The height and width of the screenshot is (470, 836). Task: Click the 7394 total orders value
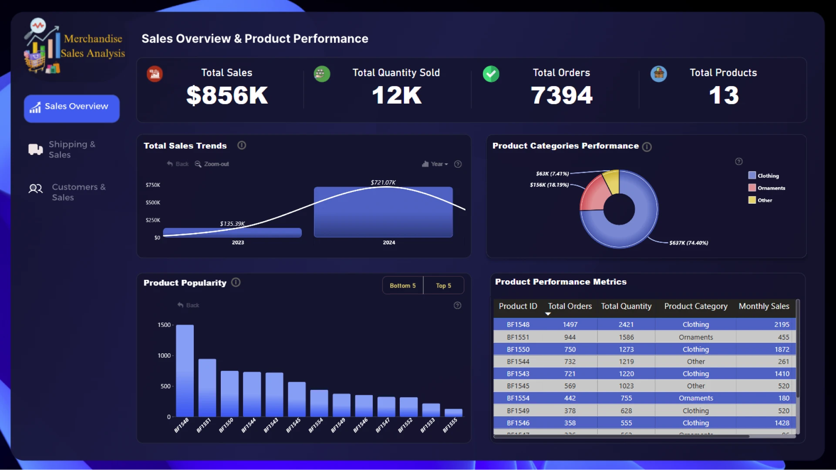click(x=562, y=95)
